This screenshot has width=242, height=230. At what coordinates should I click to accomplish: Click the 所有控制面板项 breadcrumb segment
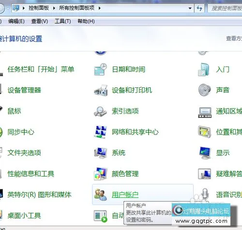pyautogui.click(x=77, y=8)
